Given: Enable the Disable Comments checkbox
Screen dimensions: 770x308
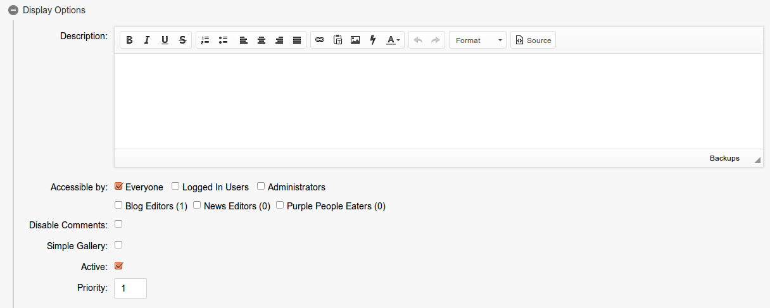Looking at the screenshot, I should click(x=118, y=224).
